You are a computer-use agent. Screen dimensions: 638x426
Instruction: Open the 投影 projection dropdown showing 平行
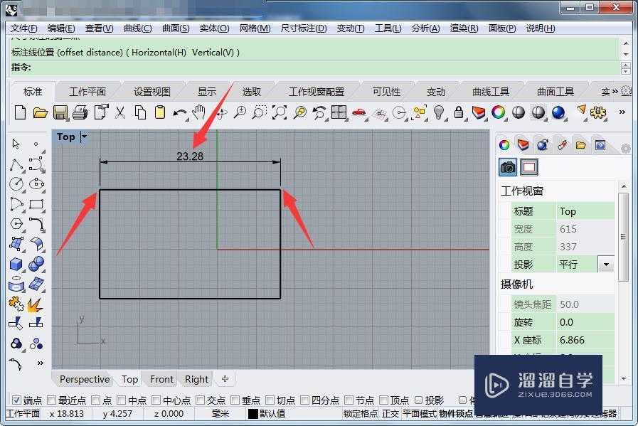coord(605,264)
